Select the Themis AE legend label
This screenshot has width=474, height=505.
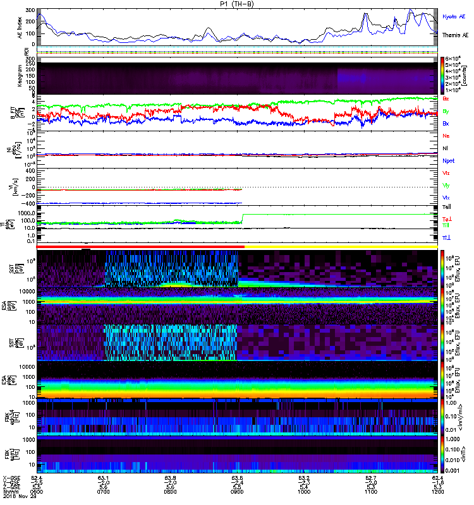[x=455, y=35]
